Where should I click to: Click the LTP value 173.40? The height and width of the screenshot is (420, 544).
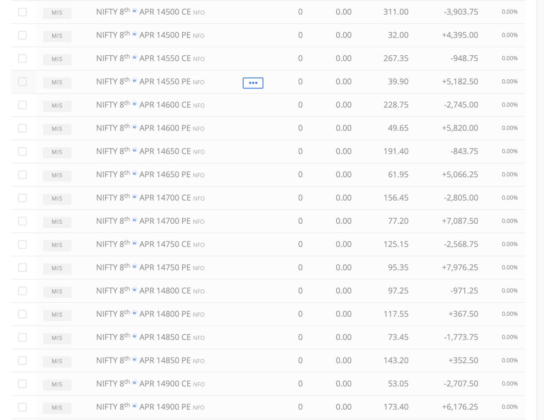click(x=396, y=407)
